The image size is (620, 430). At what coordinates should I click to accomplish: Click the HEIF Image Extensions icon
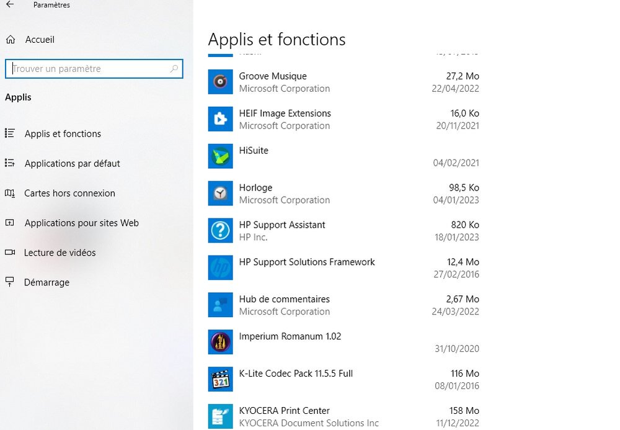pyautogui.click(x=220, y=119)
